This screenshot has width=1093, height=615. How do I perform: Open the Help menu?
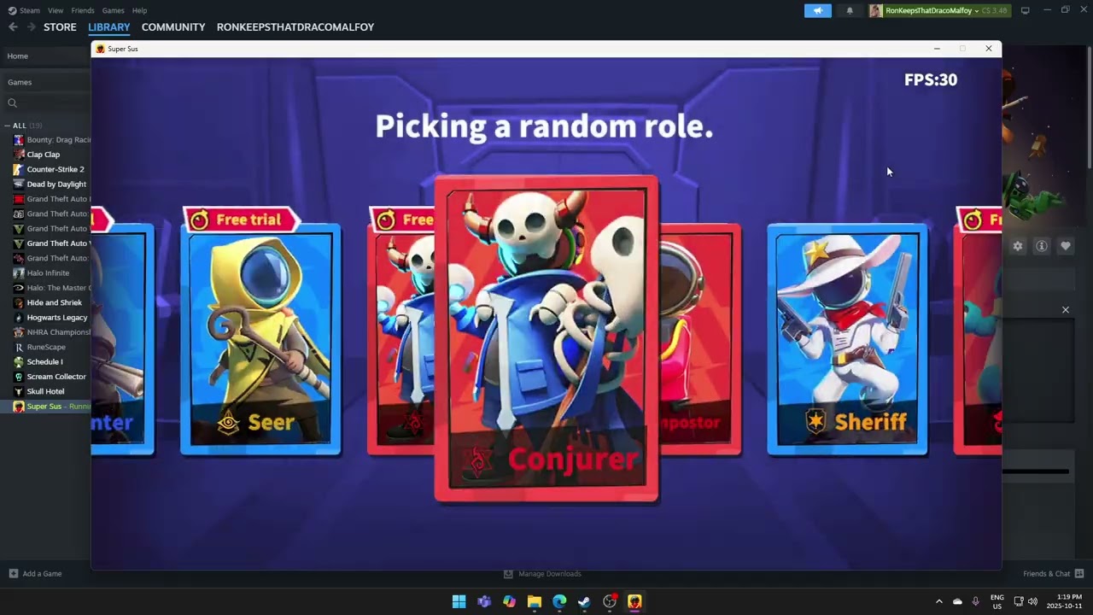(x=140, y=10)
